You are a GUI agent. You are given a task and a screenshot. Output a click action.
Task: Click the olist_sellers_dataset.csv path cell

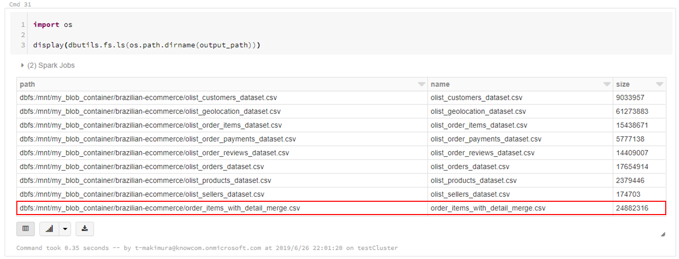141,194
